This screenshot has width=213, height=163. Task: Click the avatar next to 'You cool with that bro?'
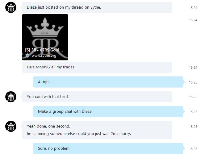click(11, 97)
